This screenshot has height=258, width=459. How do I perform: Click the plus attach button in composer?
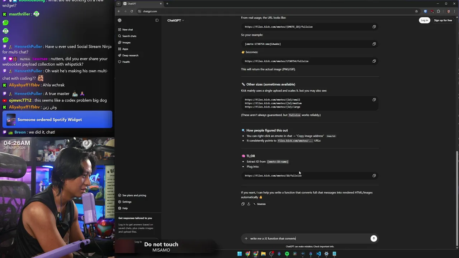point(246,238)
